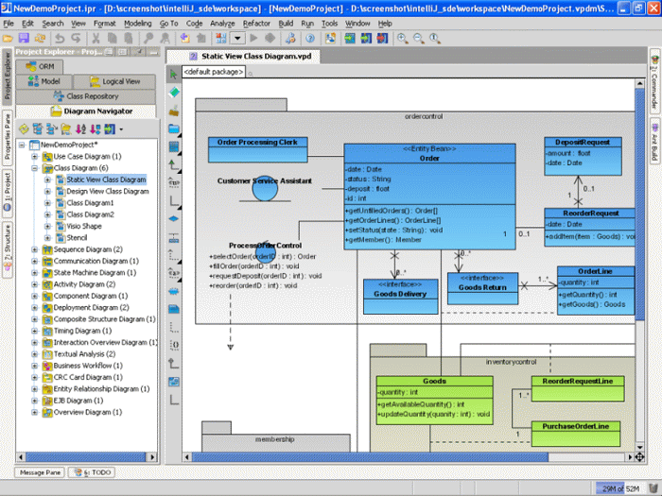
Task: Open the Project Explorer side tab
Action: coord(8,76)
